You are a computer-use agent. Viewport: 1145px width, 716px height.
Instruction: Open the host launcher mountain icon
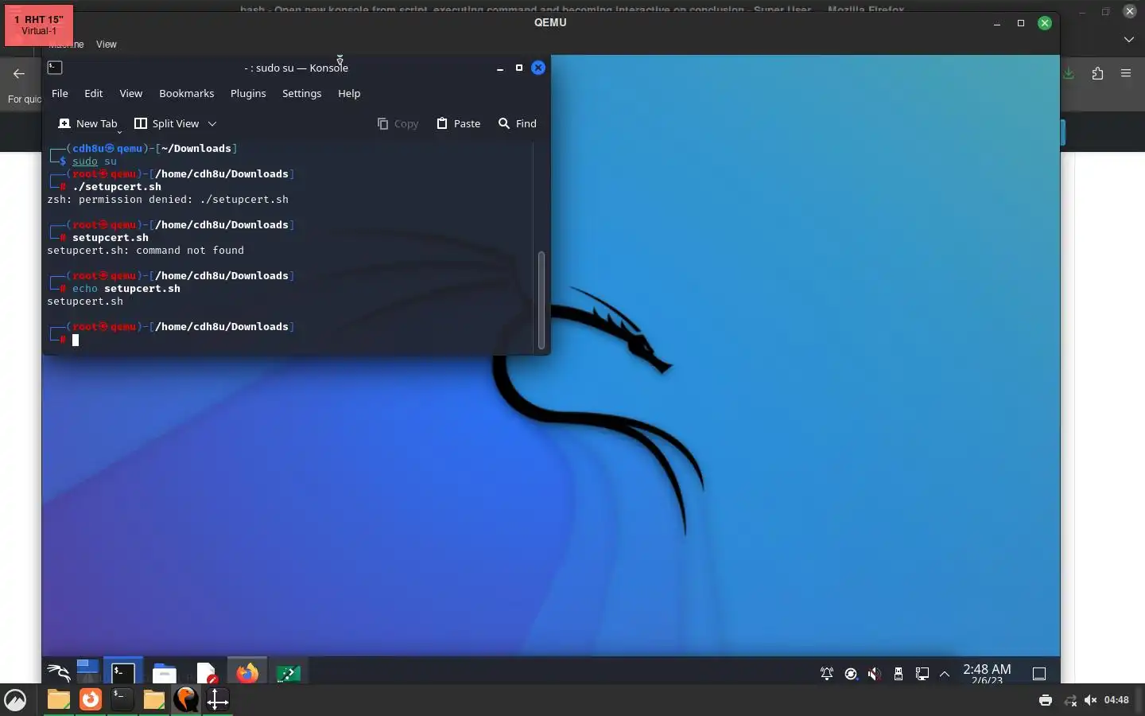click(x=15, y=700)
